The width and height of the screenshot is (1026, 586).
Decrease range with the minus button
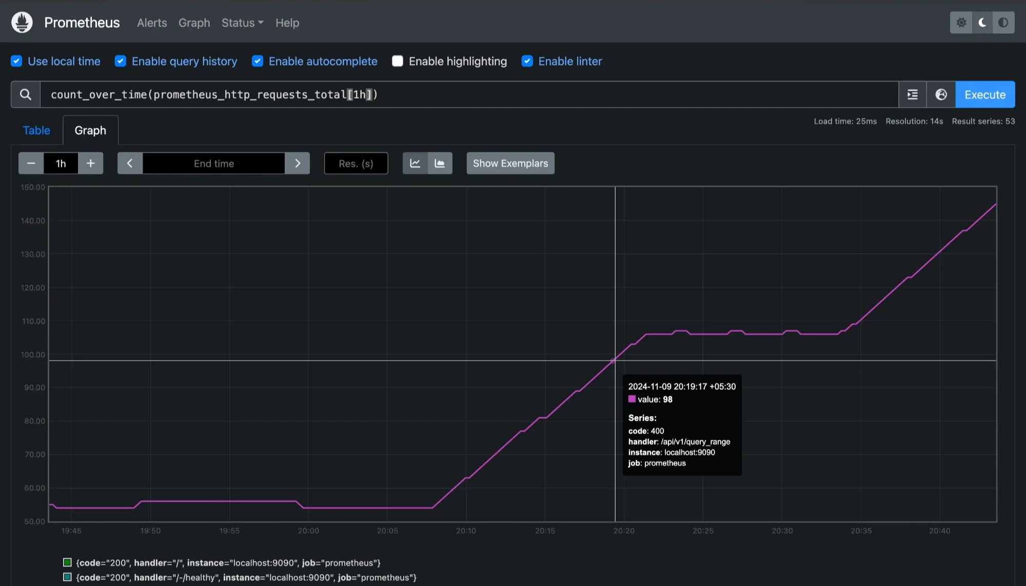pos(31,163)
